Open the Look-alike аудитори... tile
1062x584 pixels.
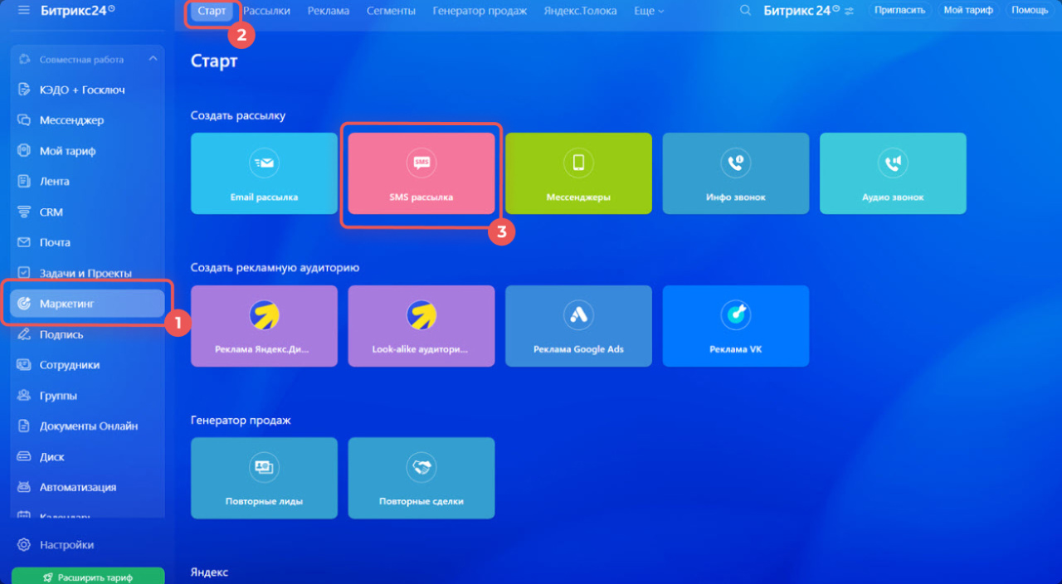(x=421, y=326)
